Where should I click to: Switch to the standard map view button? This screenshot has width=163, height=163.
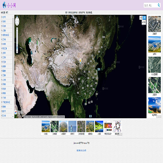(141, 18)
